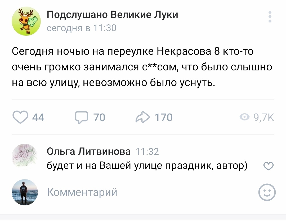Open the post timestamp сегодня в 11:30

[x=82, y=28]
